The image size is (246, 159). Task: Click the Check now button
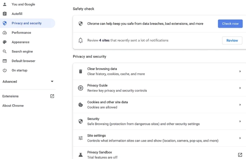[230, 24]
